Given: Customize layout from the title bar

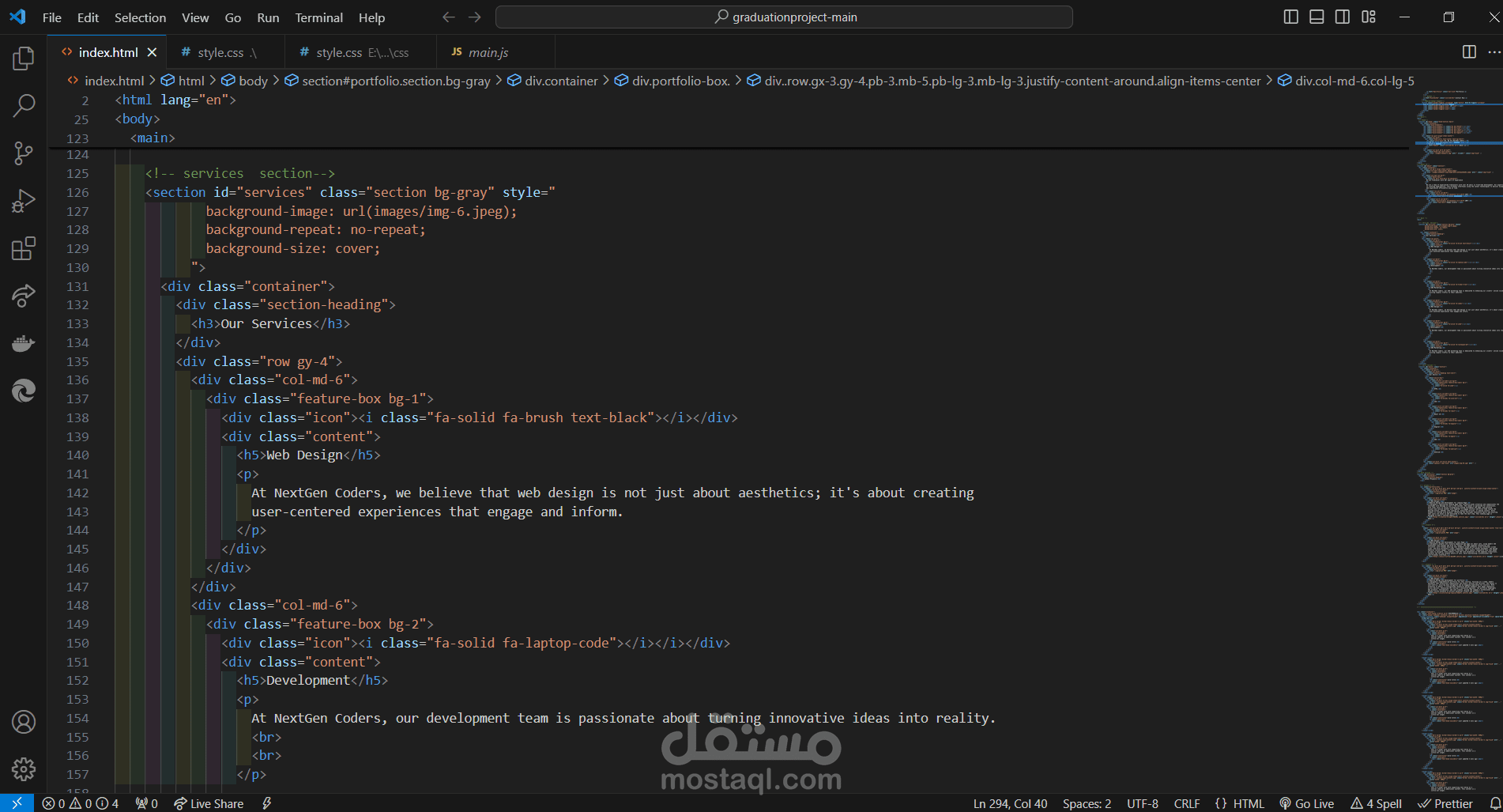Looking at the screenshot, I should pos(1369,17).
